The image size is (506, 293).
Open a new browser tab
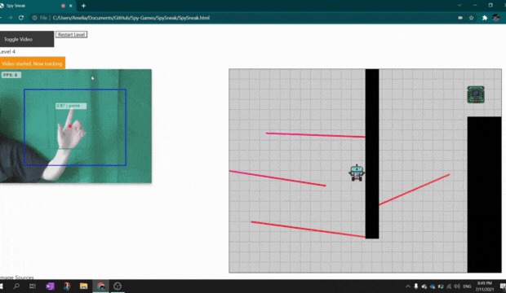[83, 6]
